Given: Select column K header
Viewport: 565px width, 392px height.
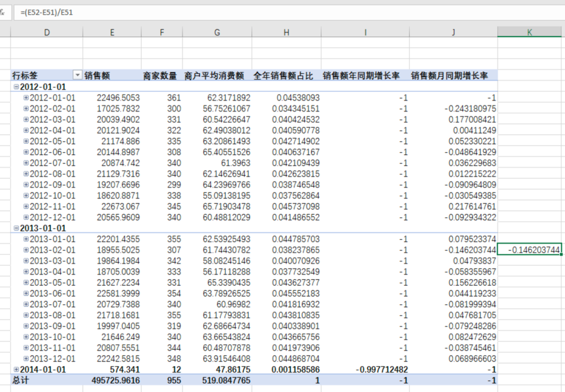Looking at the screenshot, I should [x=529, y=32].
